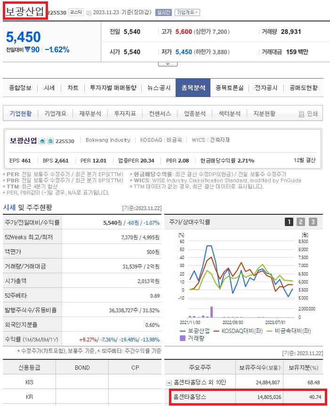Open the home icon beside 보광산업 225530

[x=42, y=141]
